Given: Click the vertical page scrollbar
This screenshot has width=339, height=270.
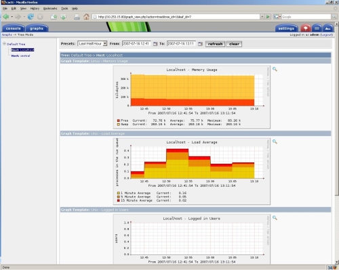Looking at the screenshot, I should (x=336, y=110).
